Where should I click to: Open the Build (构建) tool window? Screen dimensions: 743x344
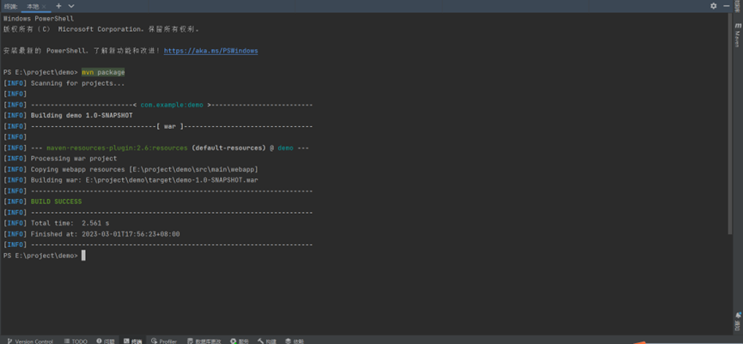(267, 341)
